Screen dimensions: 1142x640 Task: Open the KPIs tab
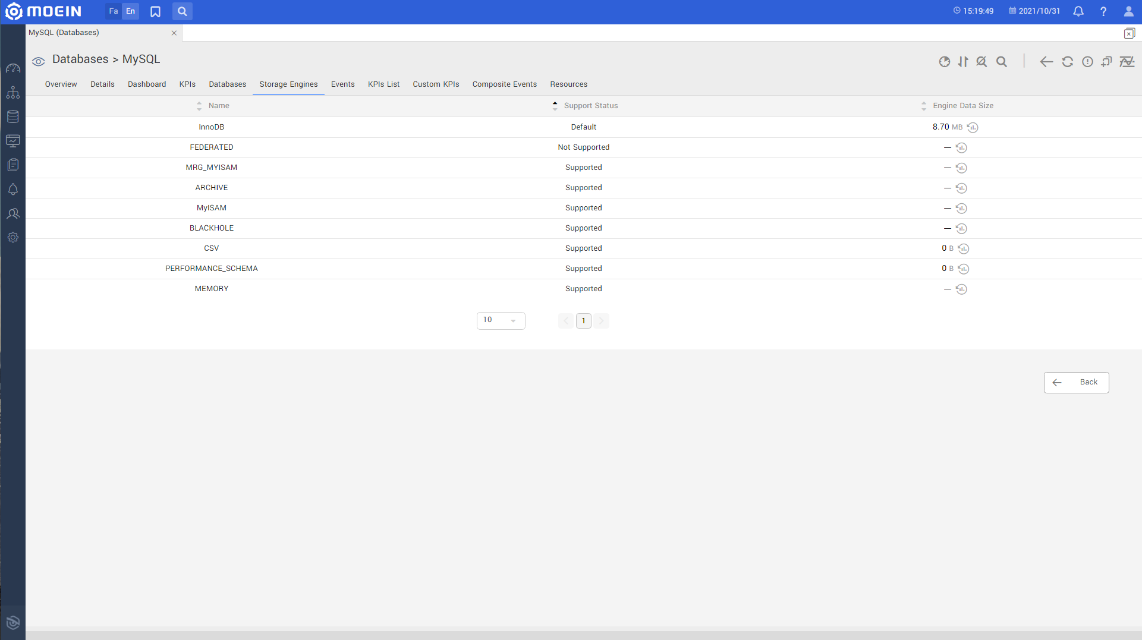(x=187, y=84)
